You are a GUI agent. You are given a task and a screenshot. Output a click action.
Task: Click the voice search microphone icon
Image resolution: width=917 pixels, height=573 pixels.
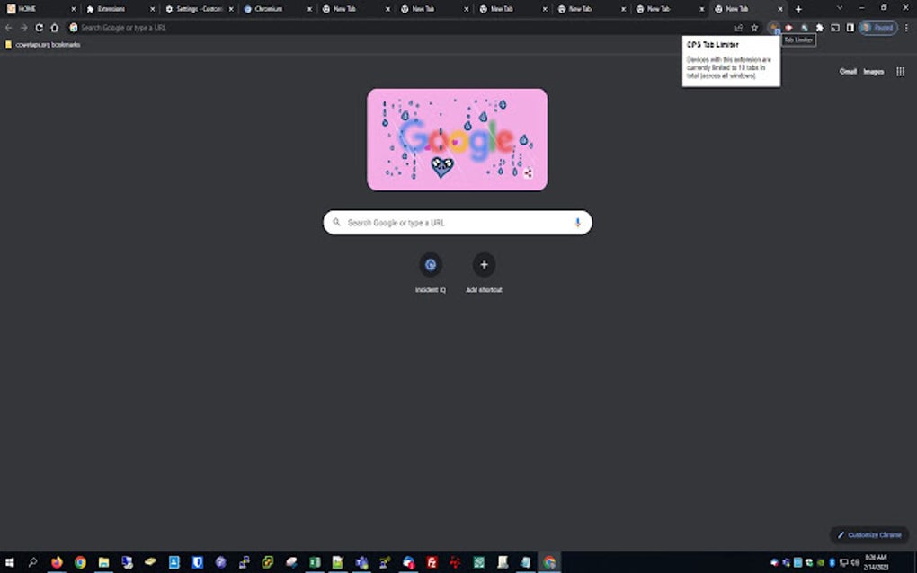coord(577,222)
